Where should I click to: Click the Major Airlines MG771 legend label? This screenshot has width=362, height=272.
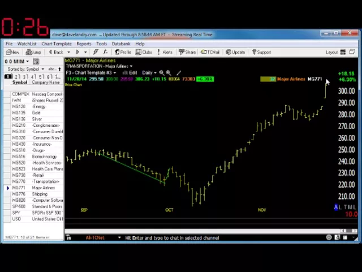pyautogui.click(x=299, y=79)
